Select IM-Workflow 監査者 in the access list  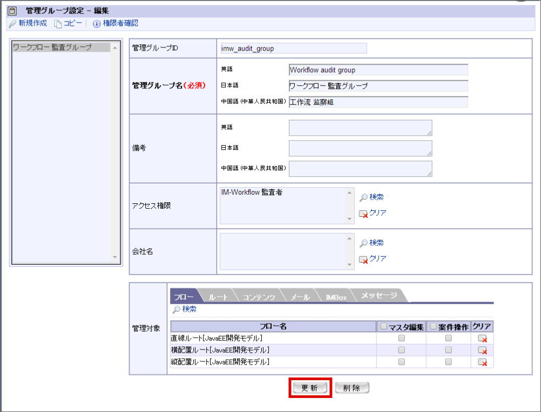tap(252, 192)
